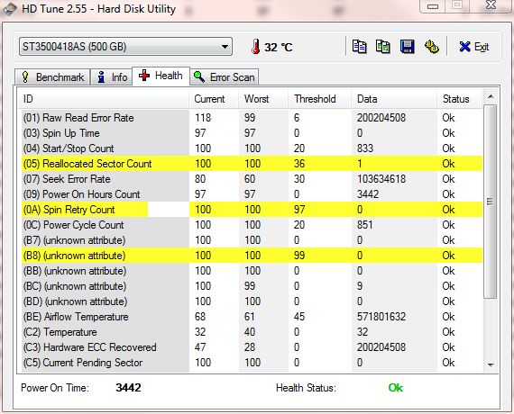Image resolution: width=514 pixels, height=414 pixels.
Task: Open the ST3500418AS drive dropdown
Action: (126, 47)
